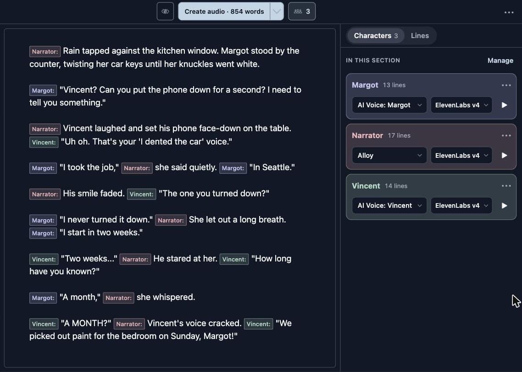522x372 pixels.
Task: Click Narrator tag before "She let out"
Action: click(171, 220)
